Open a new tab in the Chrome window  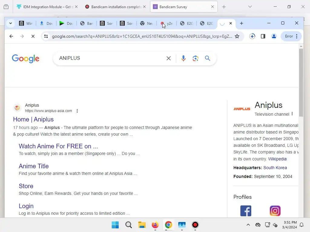point(241,23)
